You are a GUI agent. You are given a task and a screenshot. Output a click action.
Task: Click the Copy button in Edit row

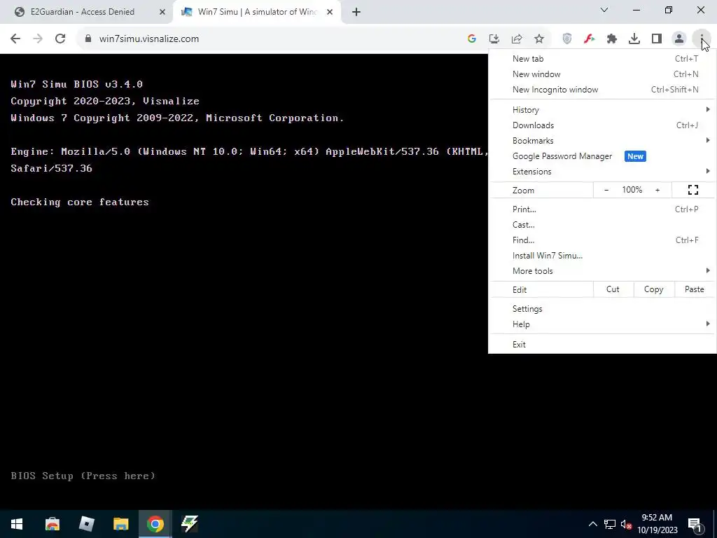pyautogui.click(x=653, y=289)
